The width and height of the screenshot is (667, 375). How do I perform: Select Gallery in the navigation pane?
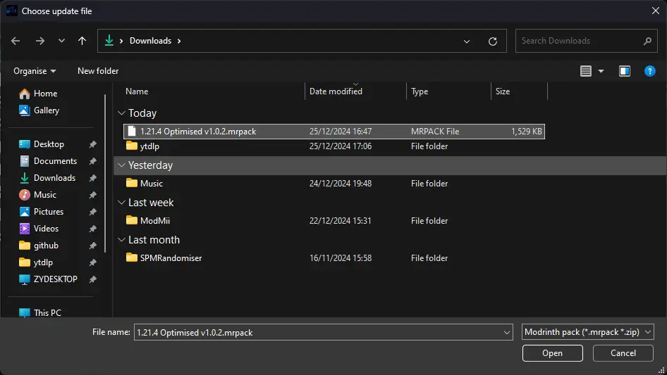click(47, 110)
